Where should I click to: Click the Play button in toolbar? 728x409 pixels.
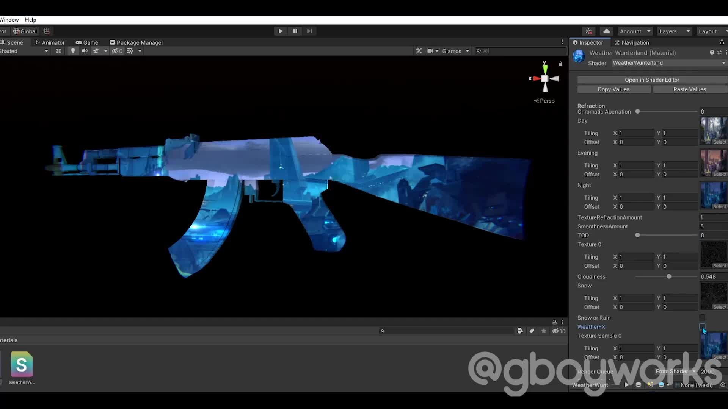[281, 31]
